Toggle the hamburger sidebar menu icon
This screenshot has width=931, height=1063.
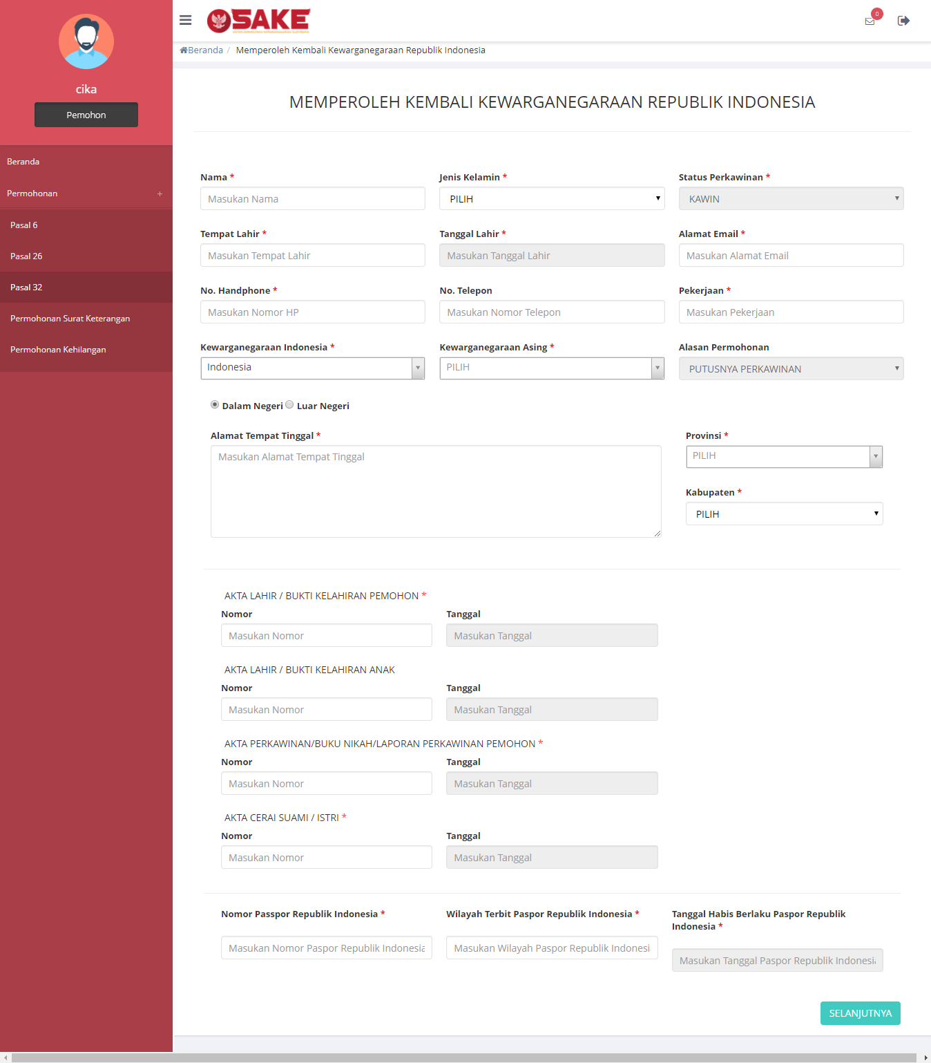click(185, 20)
